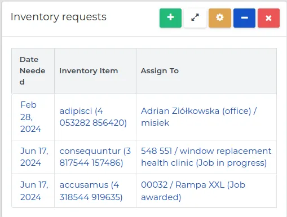Open the consequuntur inventory item link
The image size is (287, 217).
[x=95, y=157]
